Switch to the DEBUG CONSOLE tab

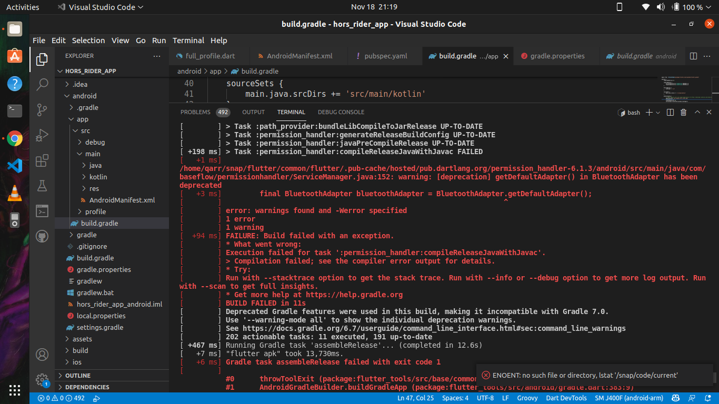(341, 112)
